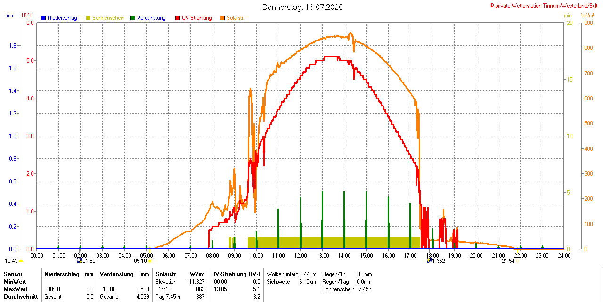Click the 12:00 time axis label
This screenshot has height=302, width=603.
(x=301, y=255)
